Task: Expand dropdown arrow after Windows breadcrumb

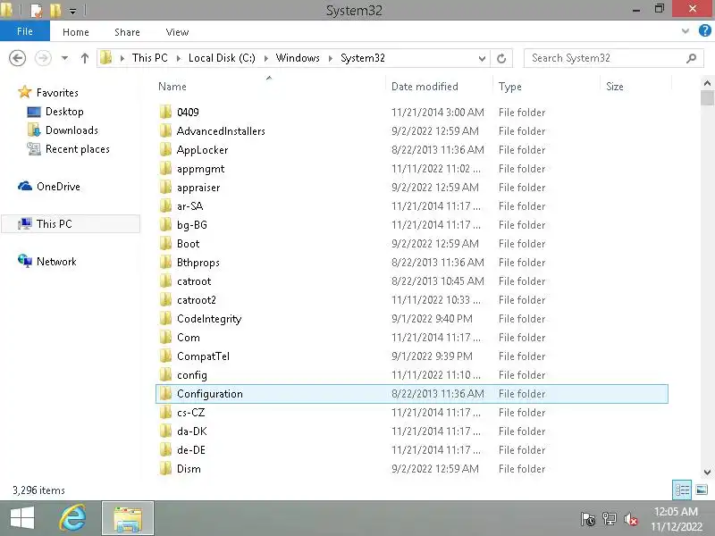Action: 330,58
